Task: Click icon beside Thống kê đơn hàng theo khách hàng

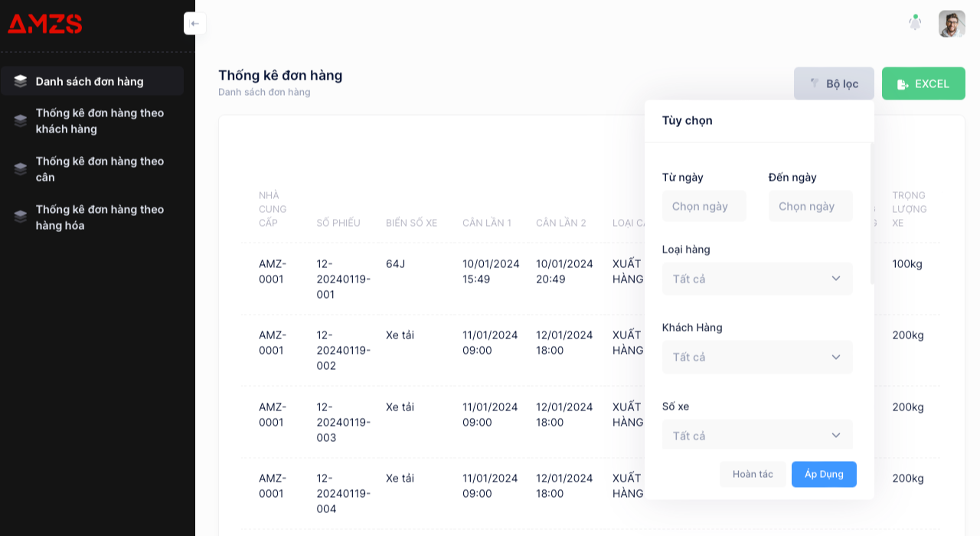Action: tap(21, 121)
